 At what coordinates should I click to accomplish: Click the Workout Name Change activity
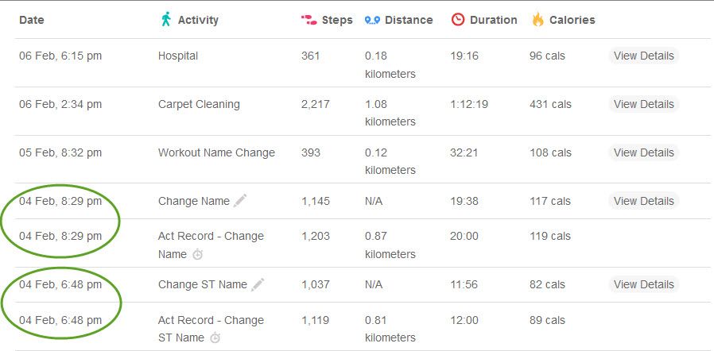tap(216, 152)
